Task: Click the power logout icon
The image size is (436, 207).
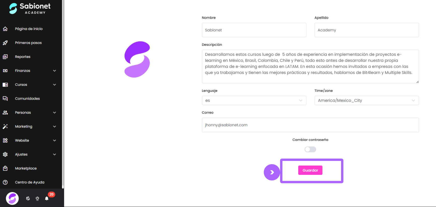Action: pos(37,198)
